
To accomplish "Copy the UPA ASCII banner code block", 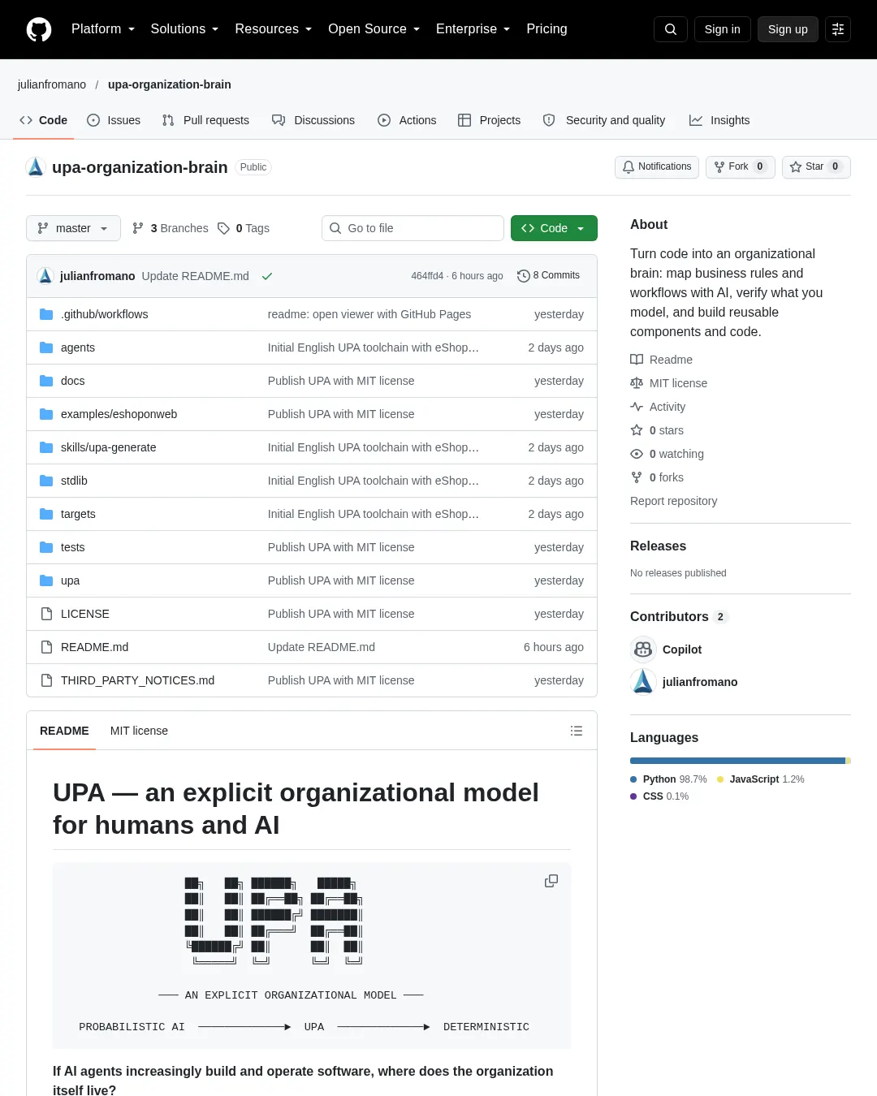I will (551, 881).
